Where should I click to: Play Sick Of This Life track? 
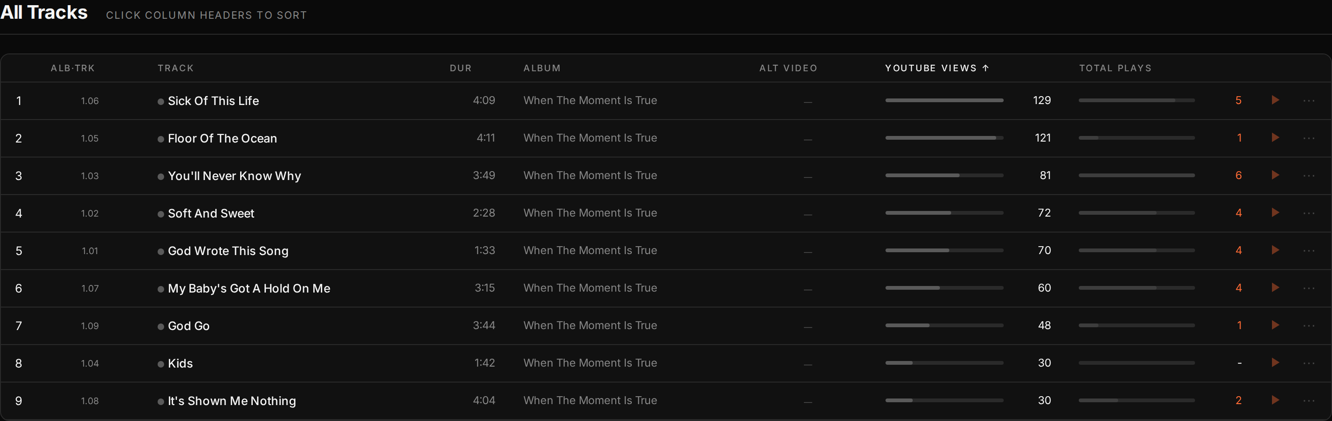click(x=1275, y=100)
